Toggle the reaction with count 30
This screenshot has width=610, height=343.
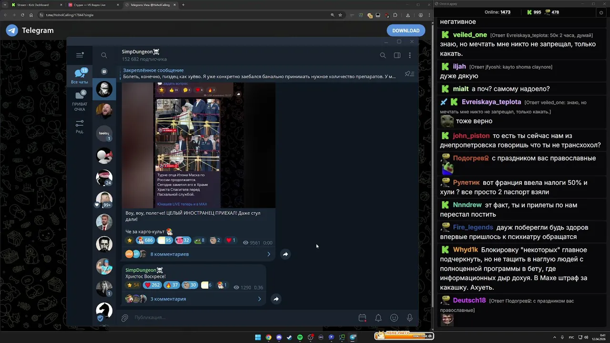tap(190, 285)
